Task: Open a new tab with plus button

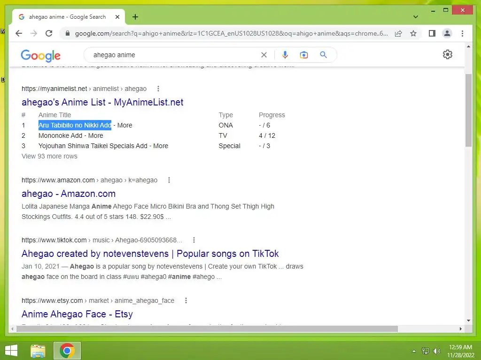Action: pos(135,17)
